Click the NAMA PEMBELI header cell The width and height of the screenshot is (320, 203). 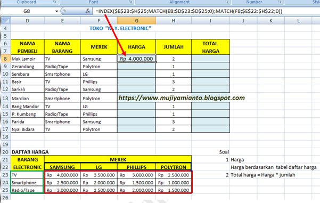pyautogui.click(x=27, y=47)
